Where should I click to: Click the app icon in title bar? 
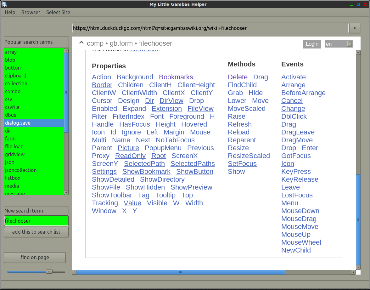tap(4, 4)
